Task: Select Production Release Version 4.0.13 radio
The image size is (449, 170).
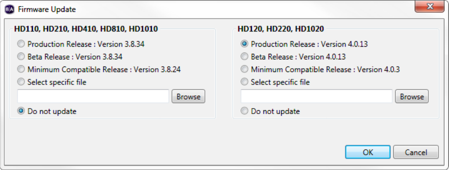Action: [x=245, y=44]
